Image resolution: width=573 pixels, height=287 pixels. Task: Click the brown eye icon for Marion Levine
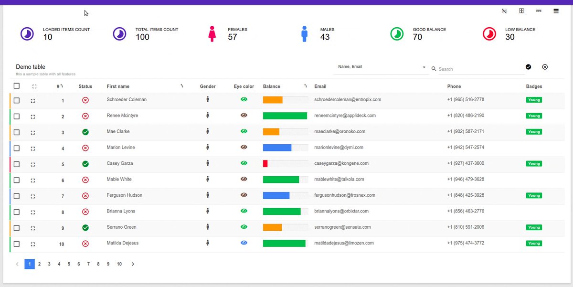pos(244,147)
